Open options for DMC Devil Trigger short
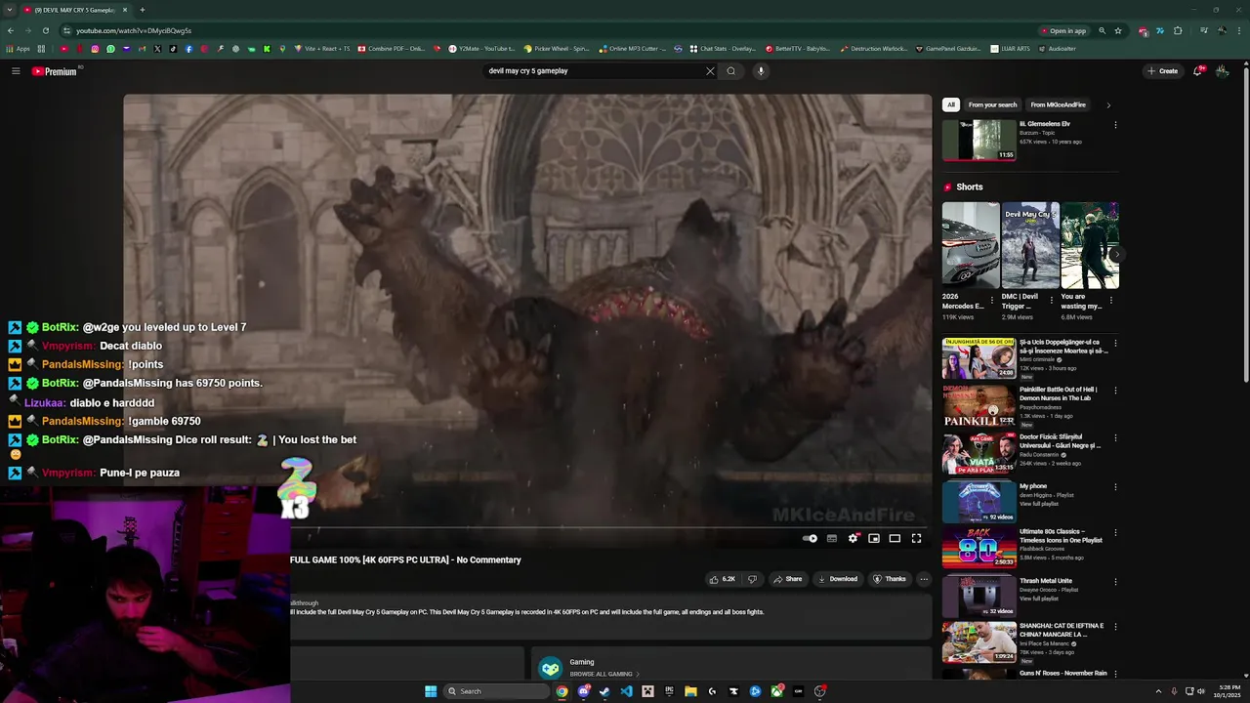 (1053, 300)
